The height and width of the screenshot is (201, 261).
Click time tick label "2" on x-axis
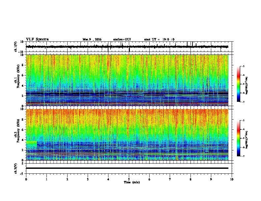[x=67, y=179]
